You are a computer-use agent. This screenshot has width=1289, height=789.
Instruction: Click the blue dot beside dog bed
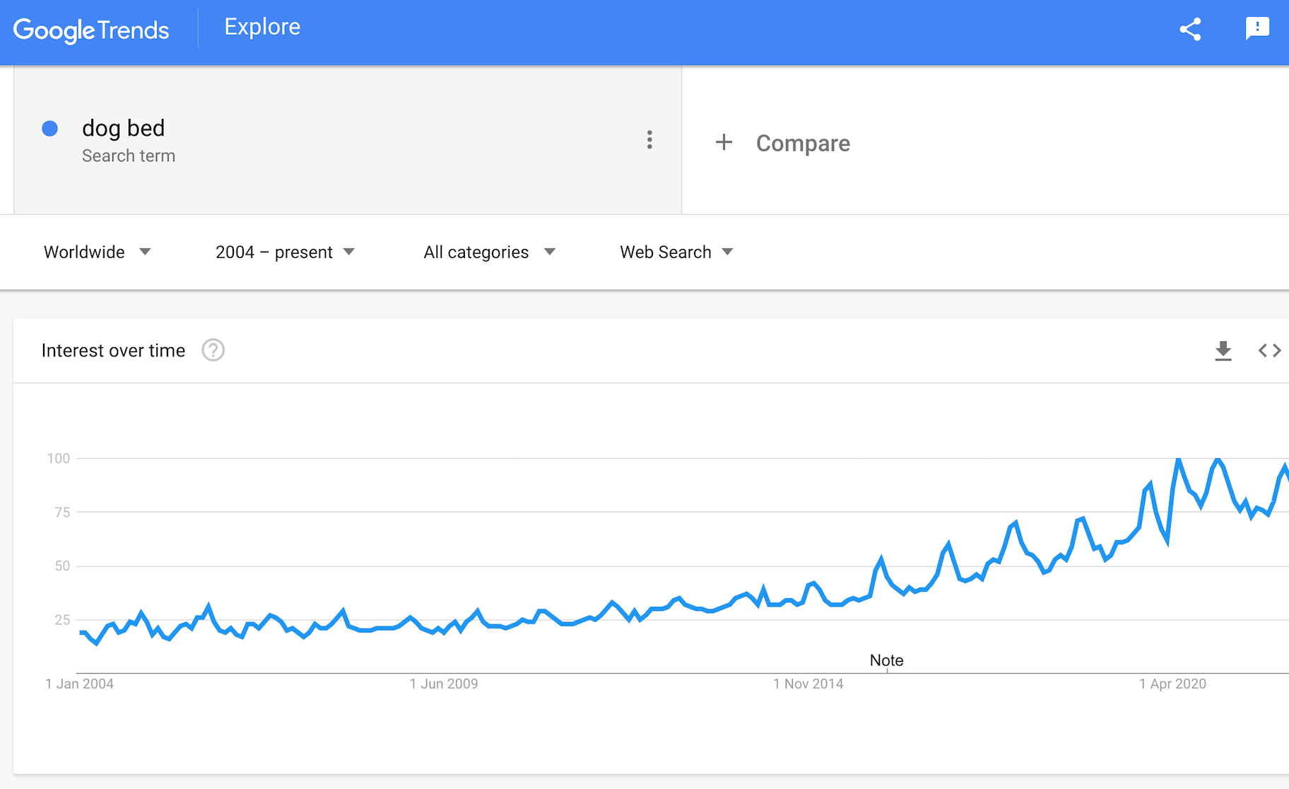(x=49, y=128)
